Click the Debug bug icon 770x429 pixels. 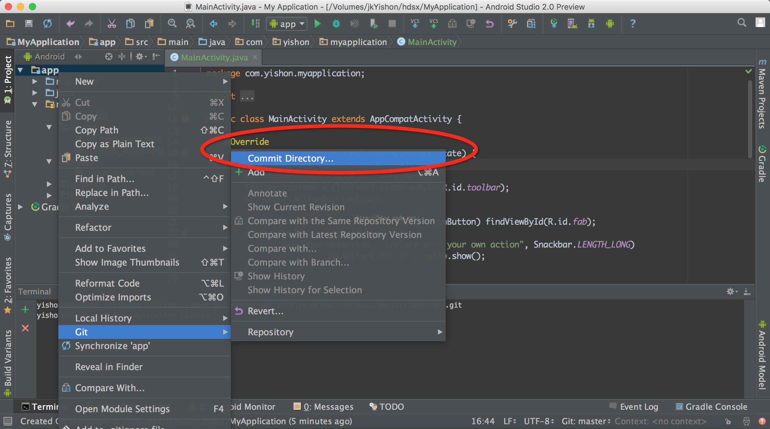tap(336, 23)
